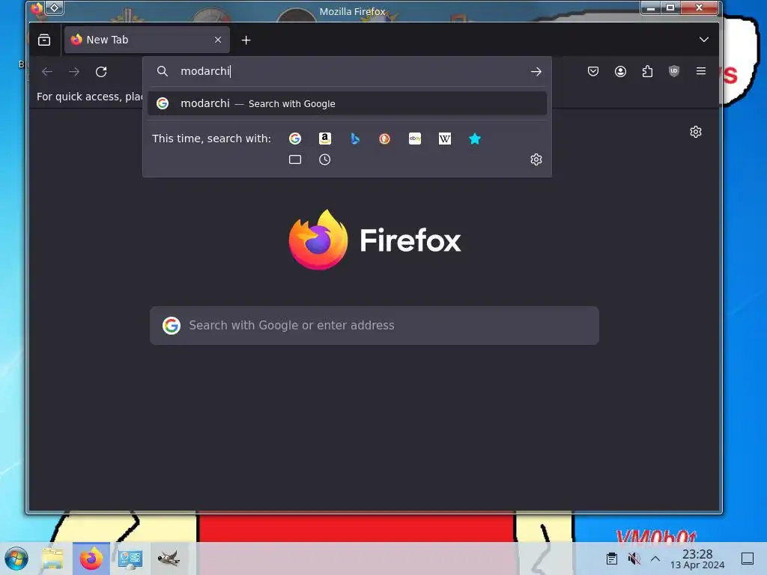Viewport: 767px width, 575px height.
Task: Go forward one page
Action: click(x=74, y=72)
